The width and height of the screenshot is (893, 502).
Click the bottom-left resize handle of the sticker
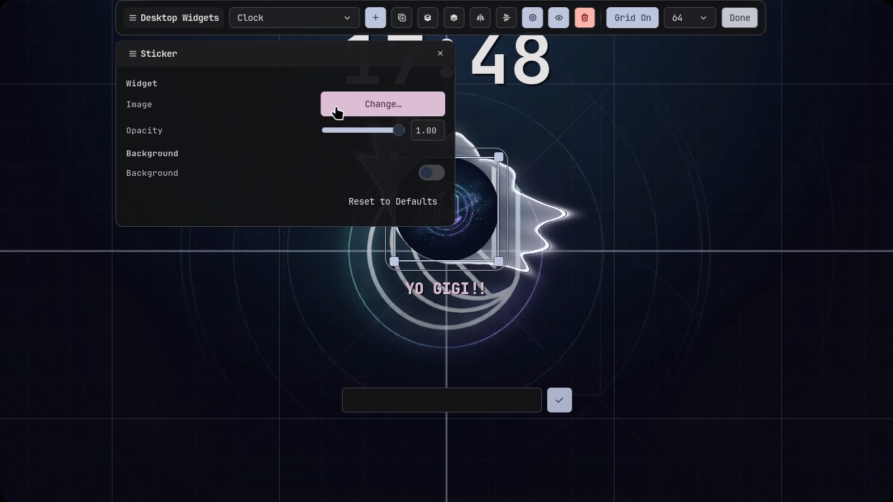(x=394, y=261)
